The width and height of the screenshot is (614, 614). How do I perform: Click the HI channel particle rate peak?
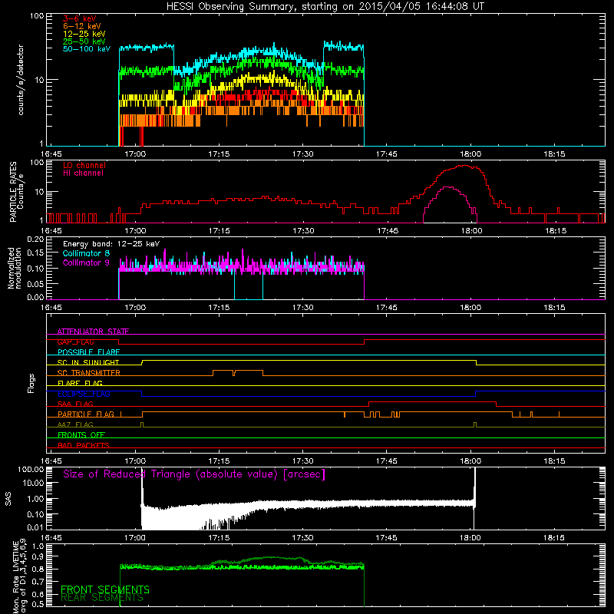449,187
